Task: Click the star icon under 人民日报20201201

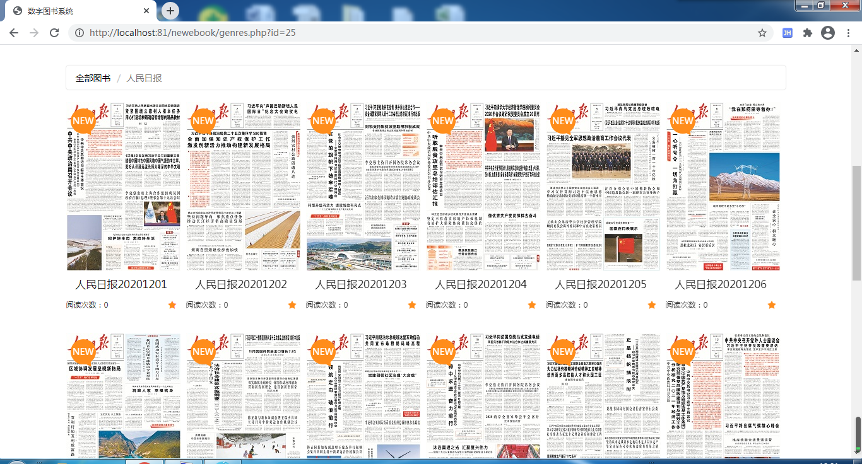Action: [x=172, y=305]
